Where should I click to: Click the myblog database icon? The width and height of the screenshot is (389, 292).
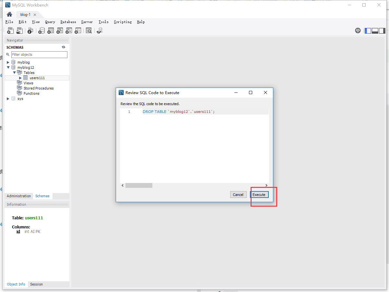(13, 62)
